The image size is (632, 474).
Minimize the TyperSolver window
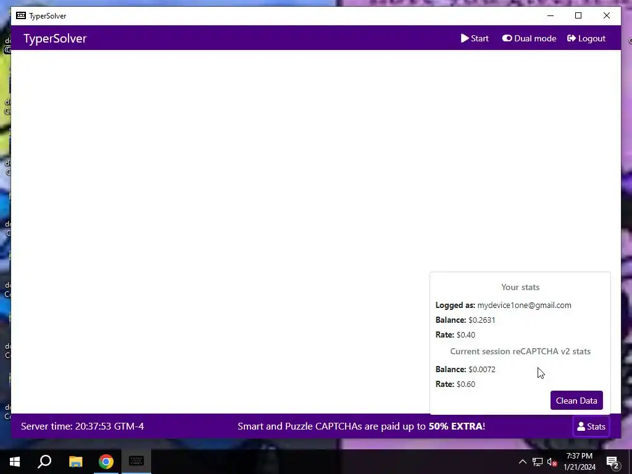click(x=551, y=15)
